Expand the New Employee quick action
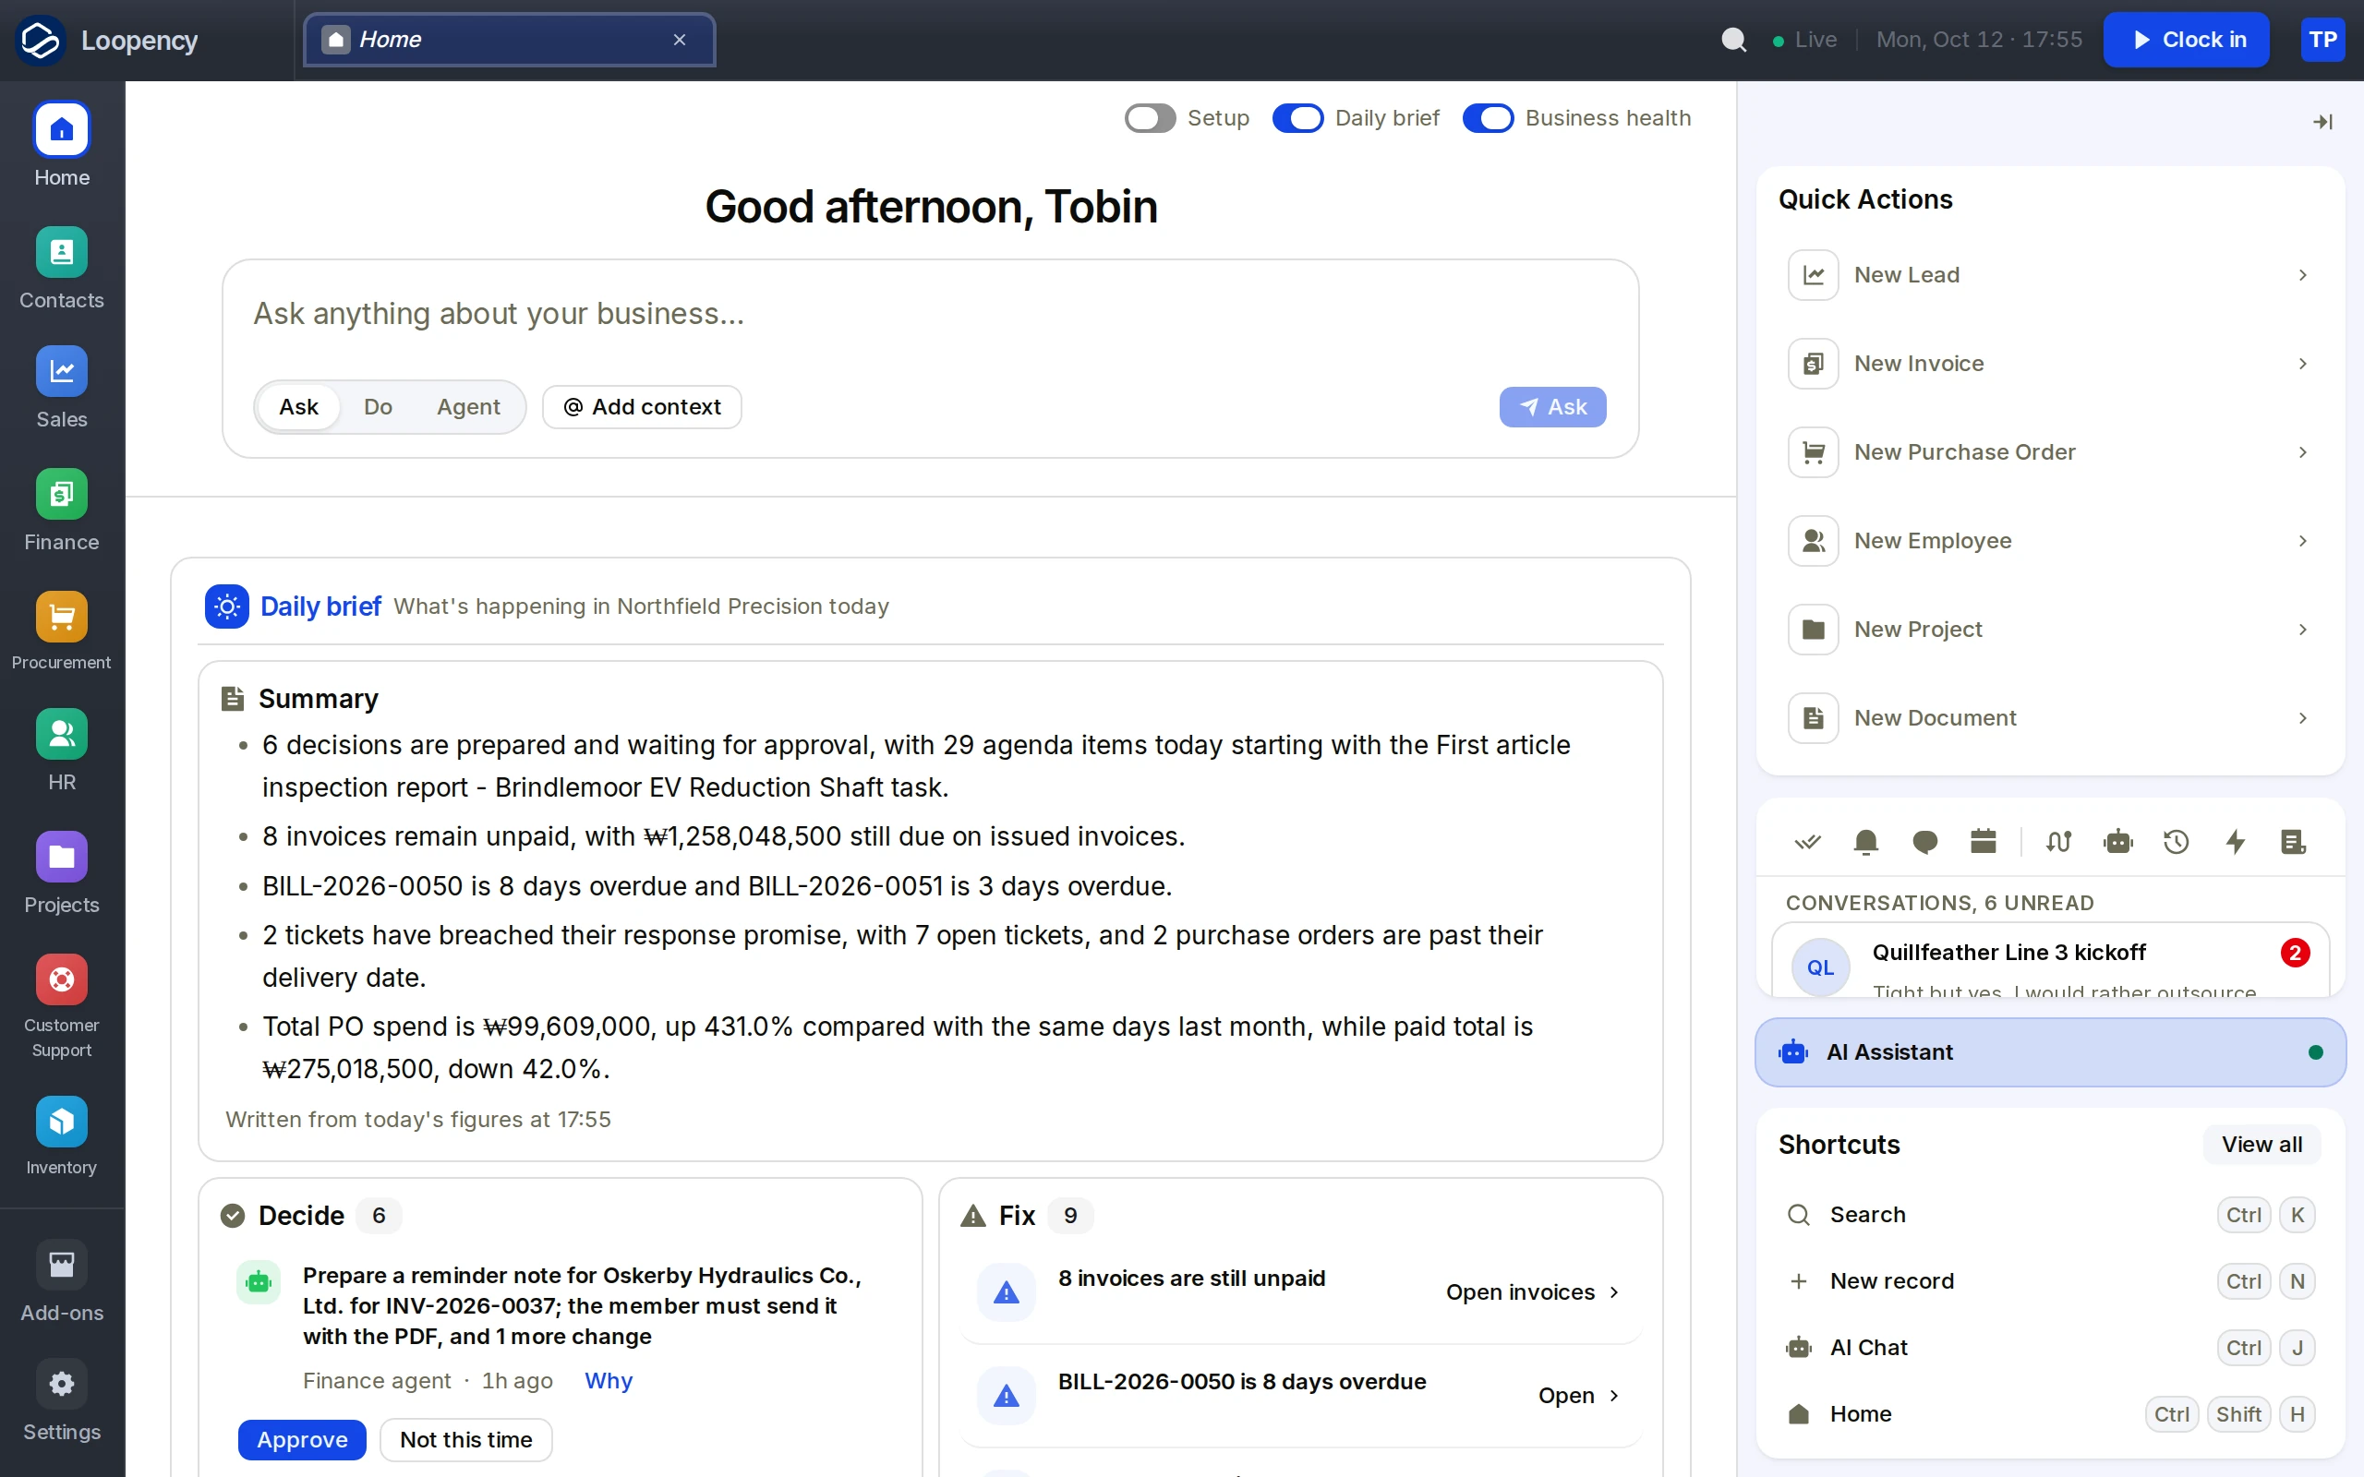This screenshot has width=2364, height=1477. coord(2049,540)
